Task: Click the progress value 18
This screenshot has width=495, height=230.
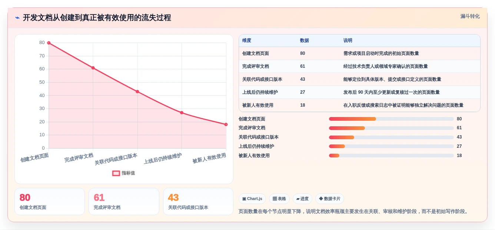Action: tap(459, 156)
